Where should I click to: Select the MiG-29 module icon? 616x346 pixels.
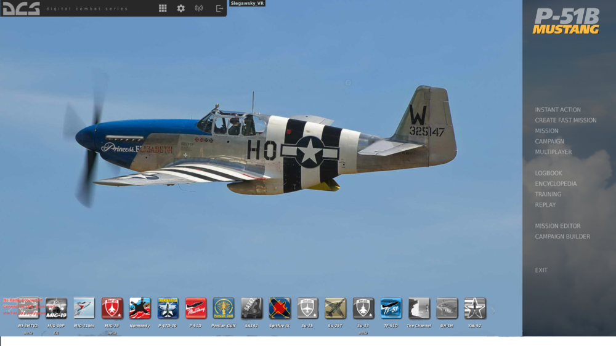(112, 308)
